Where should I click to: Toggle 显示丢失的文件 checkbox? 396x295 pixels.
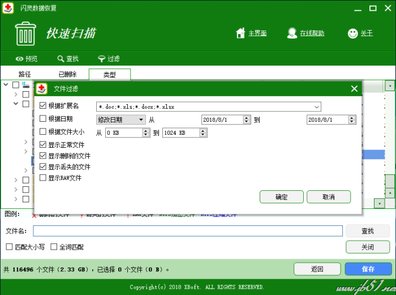click(43, 166)
